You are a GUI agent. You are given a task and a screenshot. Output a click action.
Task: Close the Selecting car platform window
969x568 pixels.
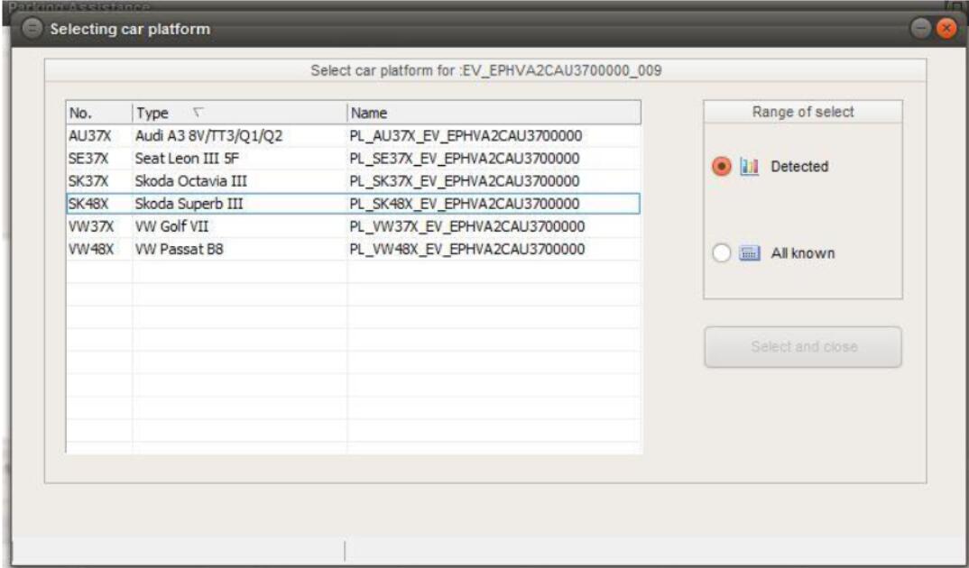pos(946,29)
